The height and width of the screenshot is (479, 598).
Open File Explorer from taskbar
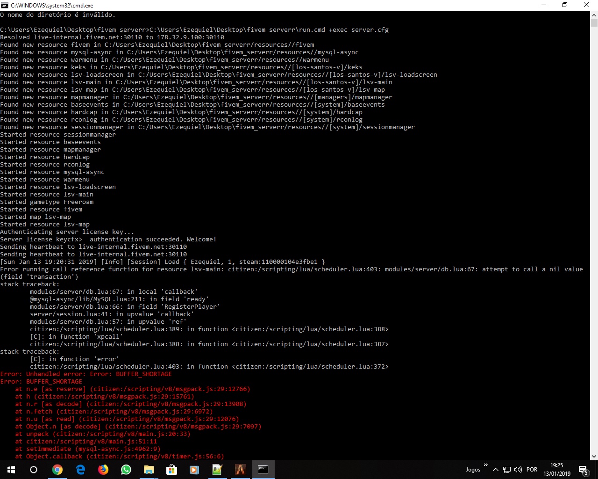149,470
